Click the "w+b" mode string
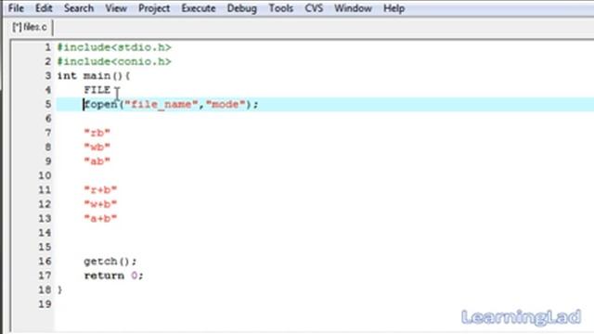The height and width of the screenshot is (334, 594). pos(100,204)
